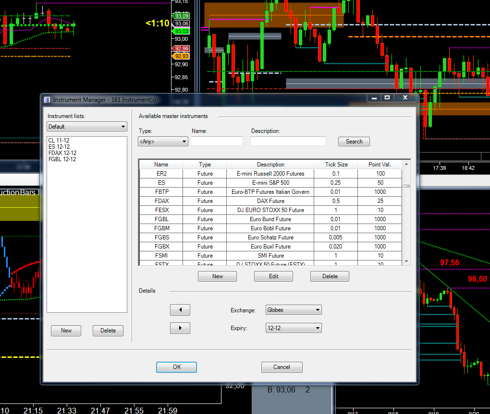
Task: Select ES 12-12 in the instrument list
Action: tap(59, 147)
